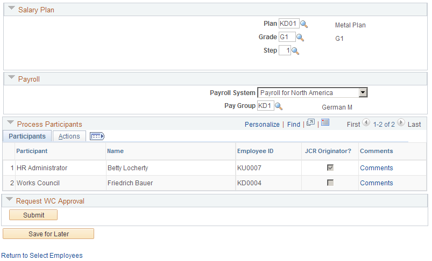The height and width of the screenshot is (261, 432).
Task: Collapse the Payroll section triangle
Action: [x=12, y=77]
